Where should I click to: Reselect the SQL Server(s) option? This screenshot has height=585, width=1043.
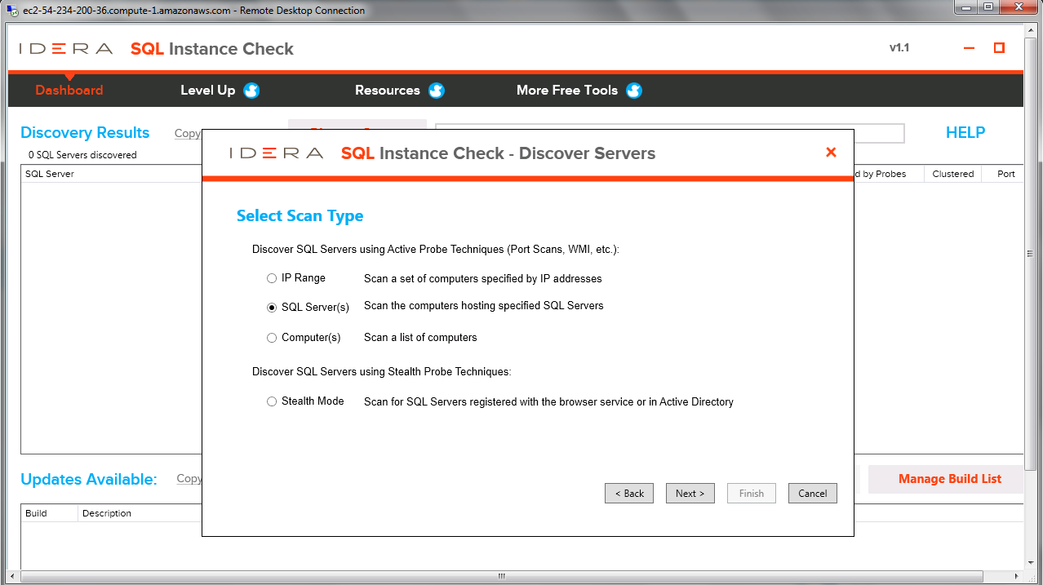(x=271, y=307)
